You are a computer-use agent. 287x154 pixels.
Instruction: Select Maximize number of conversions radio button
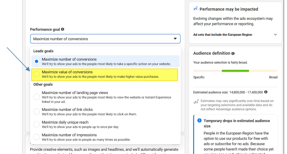click(x=37, y=61)
